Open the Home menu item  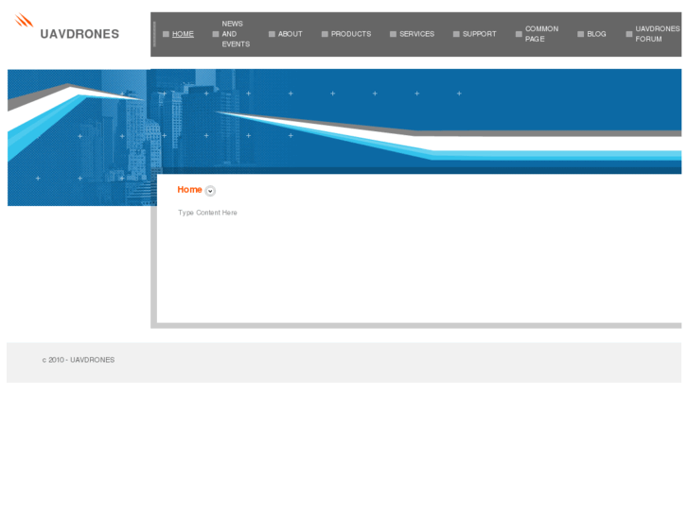point(183,34)
